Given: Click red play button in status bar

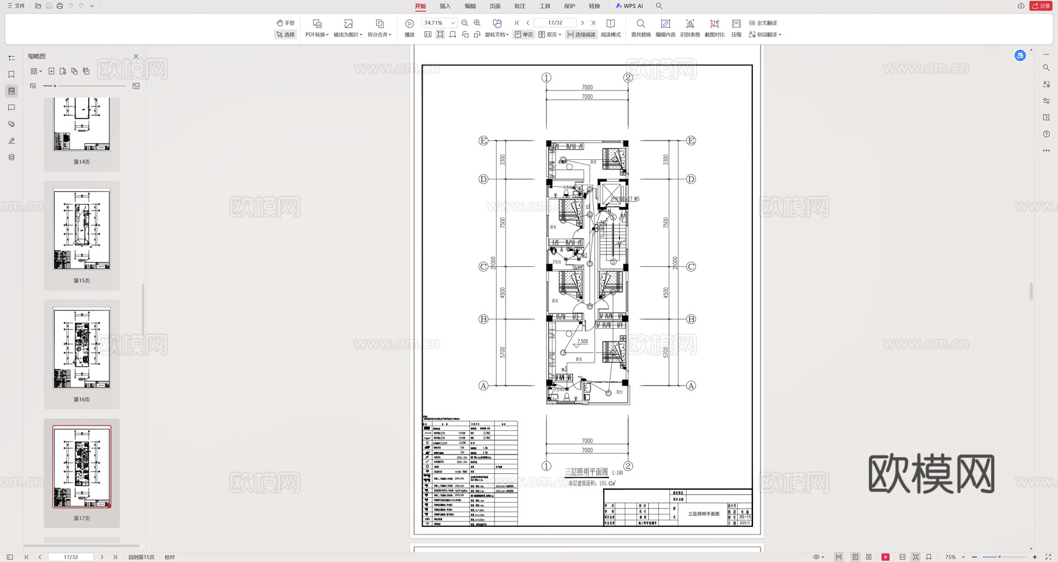Looking at the screenshot, I should pyautogui.click(x=885, y=557).
